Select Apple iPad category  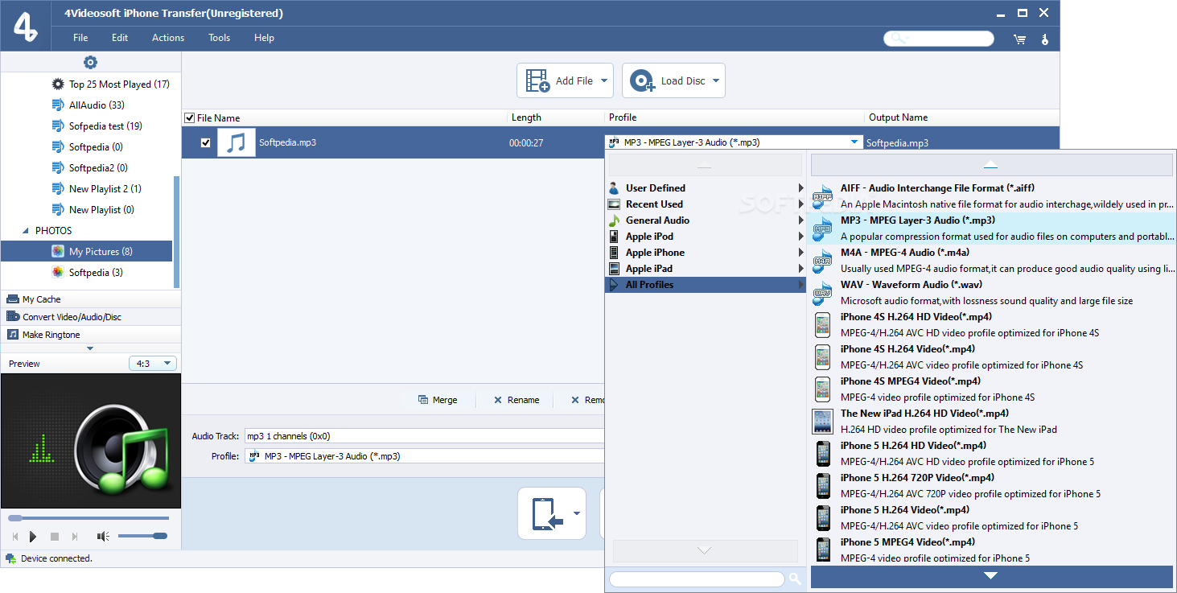tap(705, 268)
